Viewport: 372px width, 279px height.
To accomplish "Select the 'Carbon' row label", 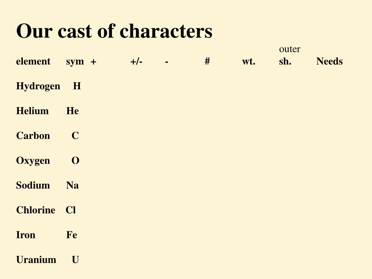I will [33, 136].
